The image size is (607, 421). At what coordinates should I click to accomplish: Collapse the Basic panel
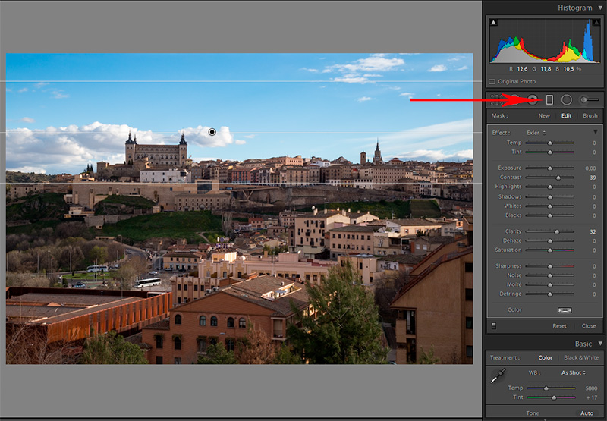(600, 344)
